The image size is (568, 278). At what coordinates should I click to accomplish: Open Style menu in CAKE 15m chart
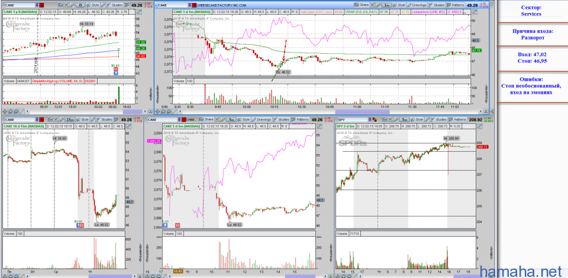click(x=83, y=120)
